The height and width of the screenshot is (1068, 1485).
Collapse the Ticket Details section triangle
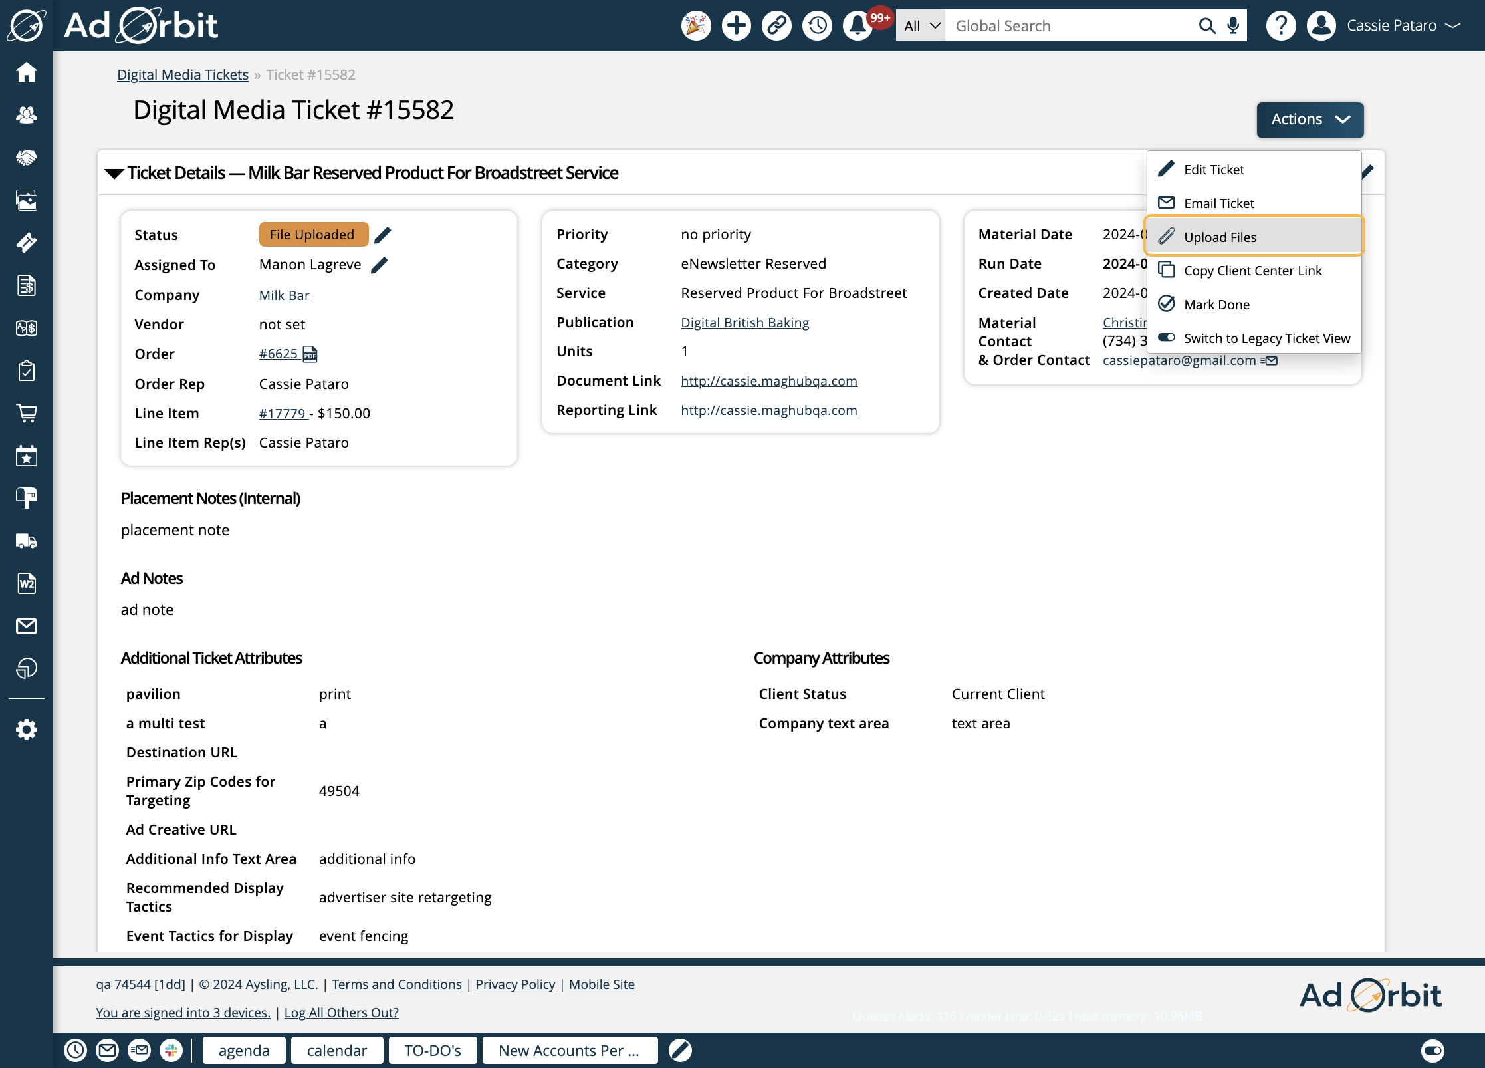(114, 174)
